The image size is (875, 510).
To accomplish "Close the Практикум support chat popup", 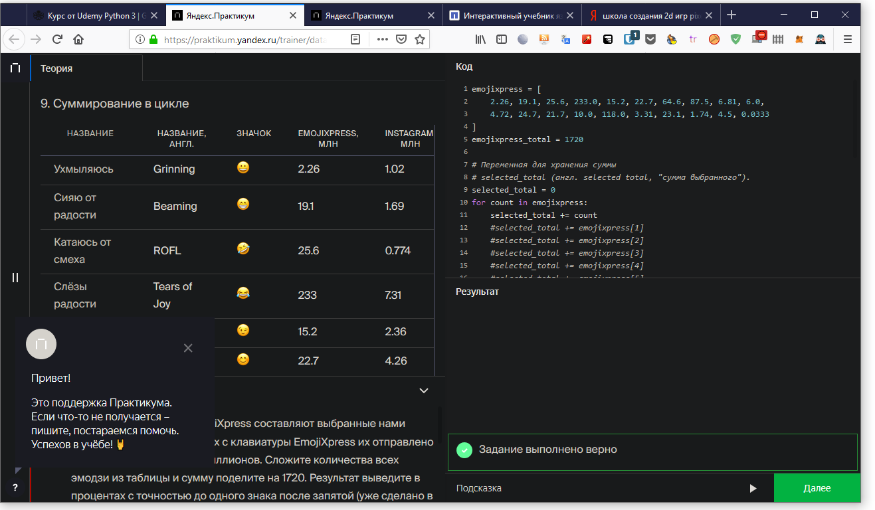I will [188, 348].
